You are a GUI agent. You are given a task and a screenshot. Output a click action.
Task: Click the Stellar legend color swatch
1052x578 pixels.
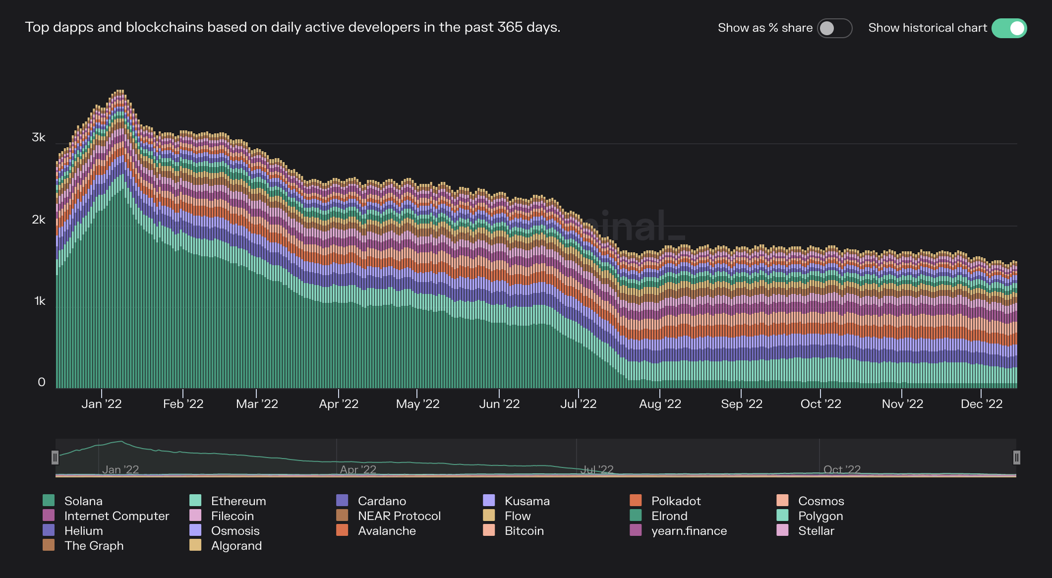pyautogui.click(x=782, y=530)
